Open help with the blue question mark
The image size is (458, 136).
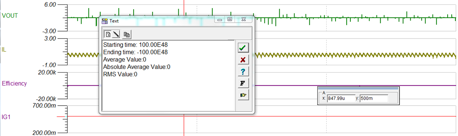pos(243,72)
